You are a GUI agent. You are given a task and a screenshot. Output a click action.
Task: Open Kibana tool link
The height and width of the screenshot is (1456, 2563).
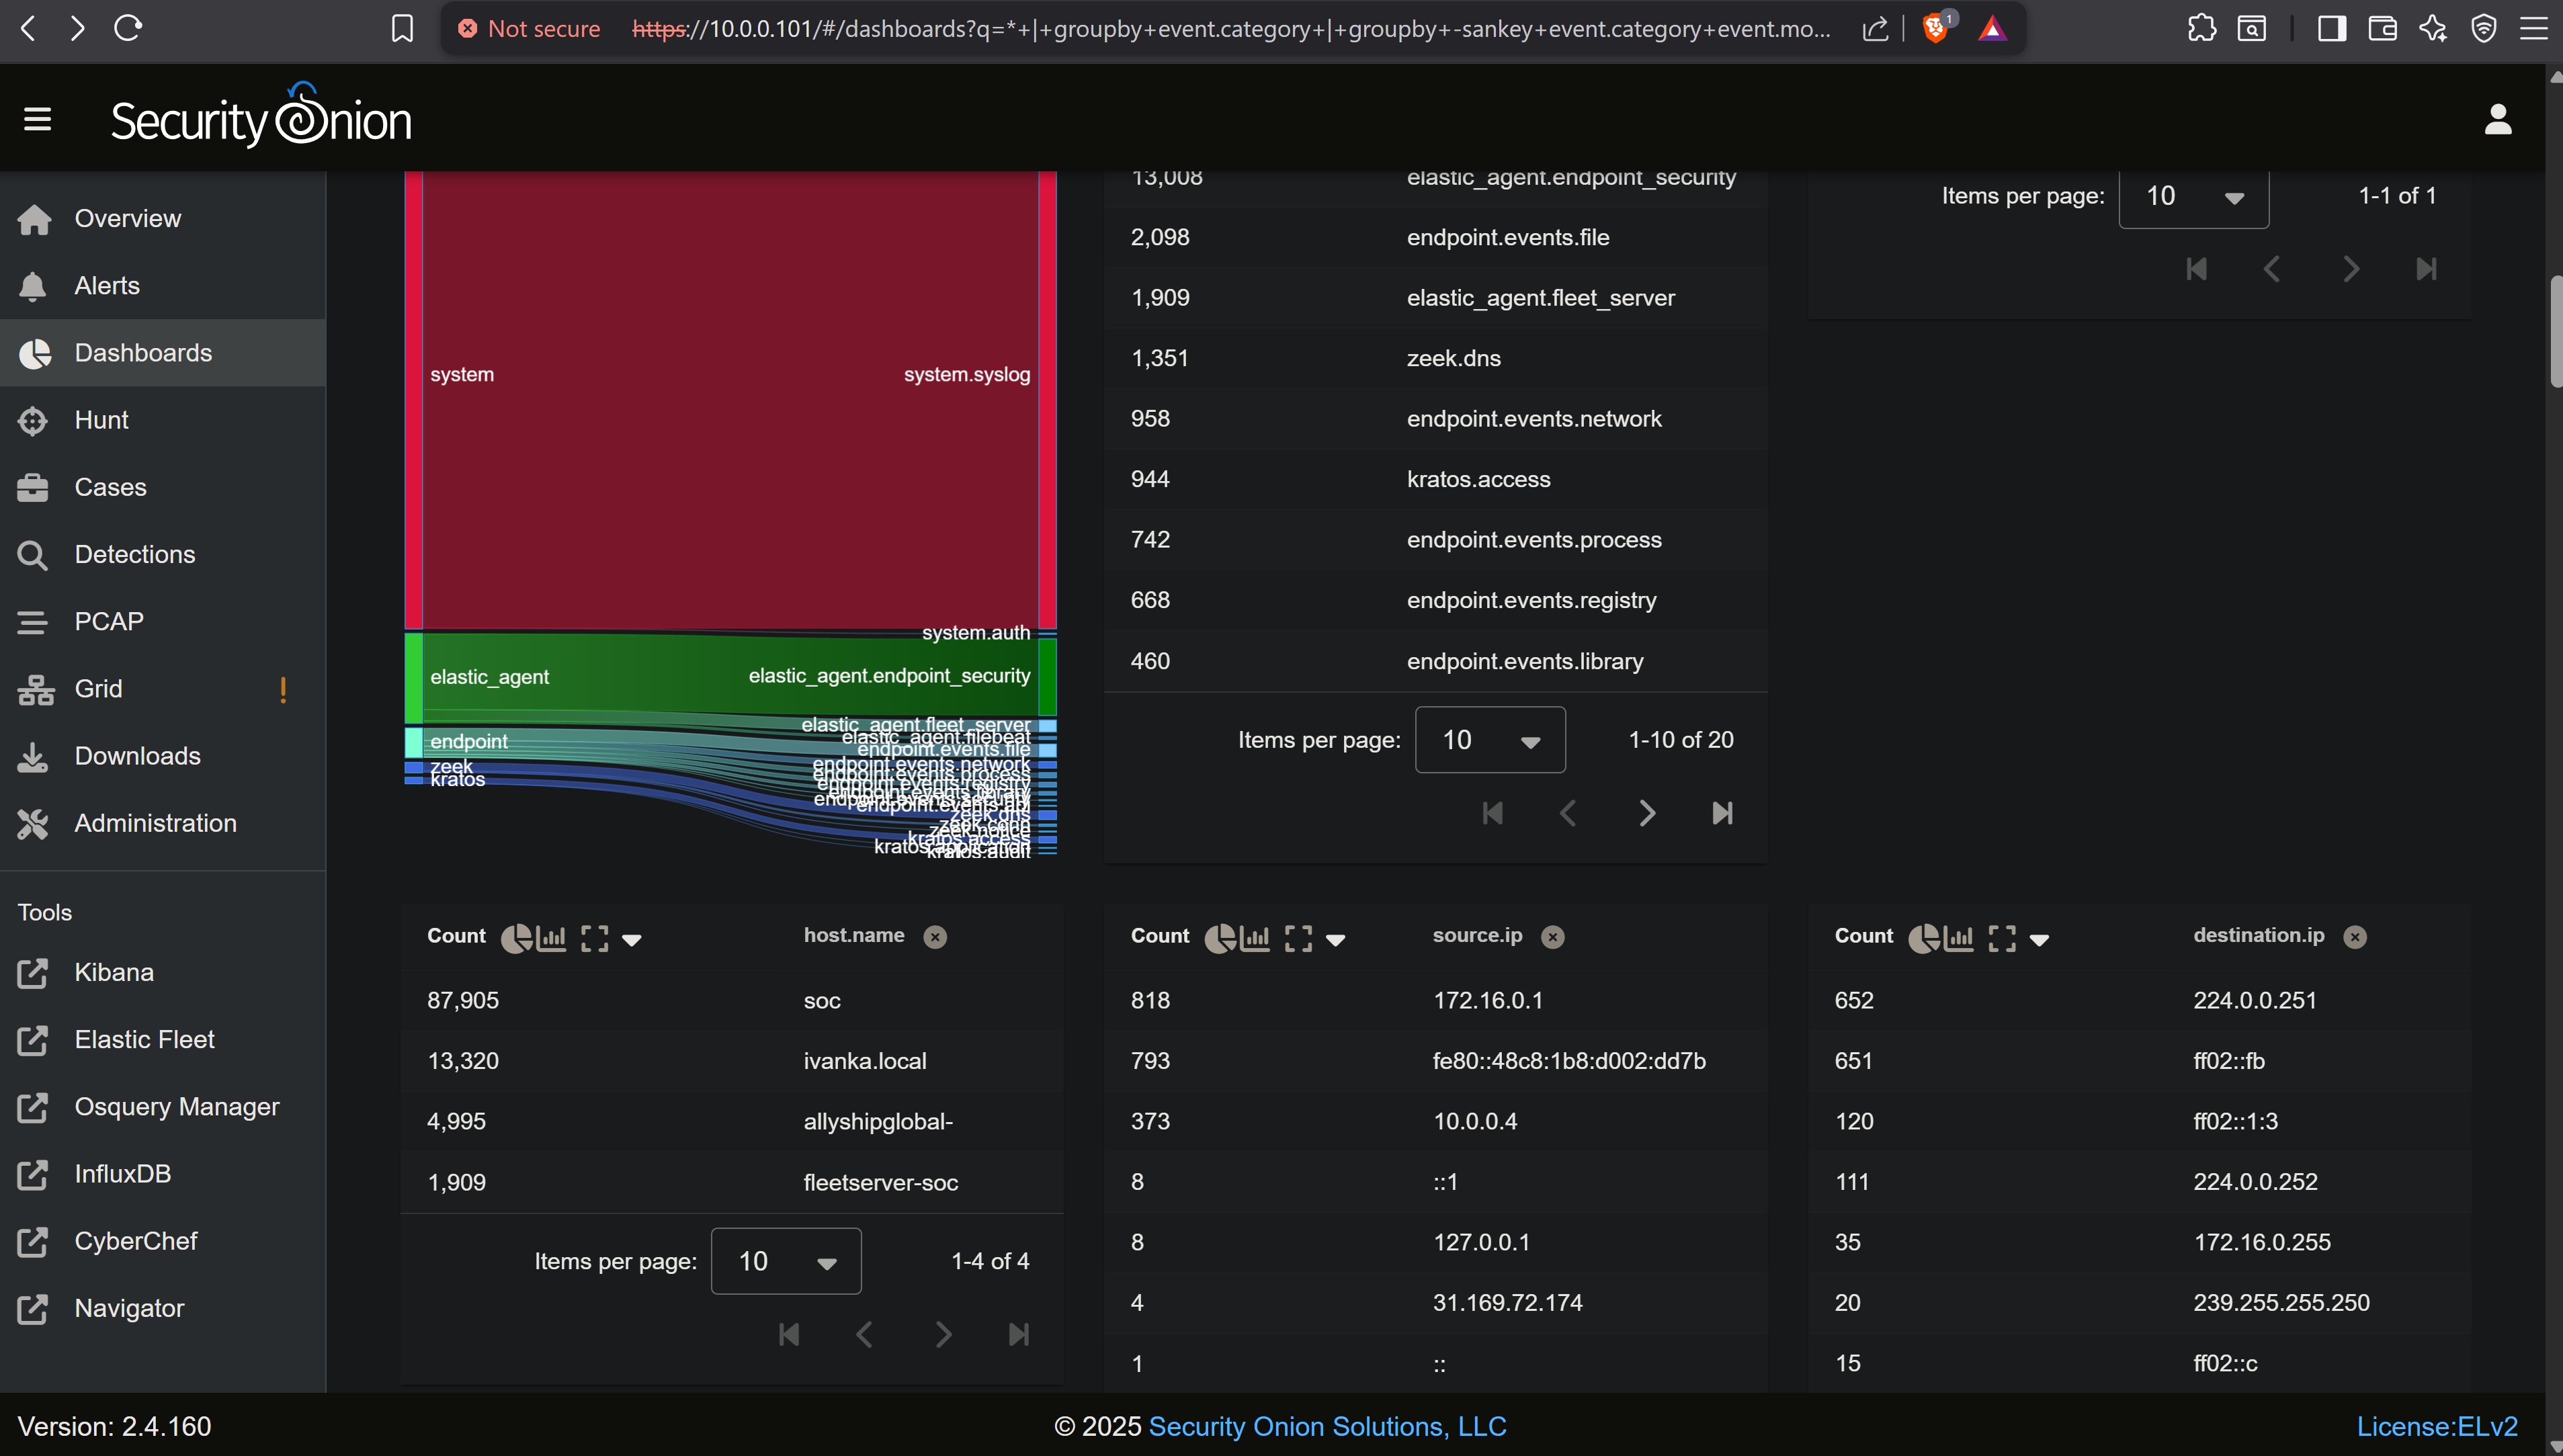tap(114, 972)
